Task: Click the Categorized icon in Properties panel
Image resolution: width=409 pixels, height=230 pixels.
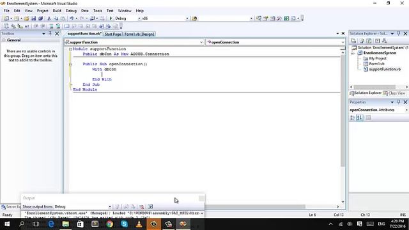Action: [353, 118]
